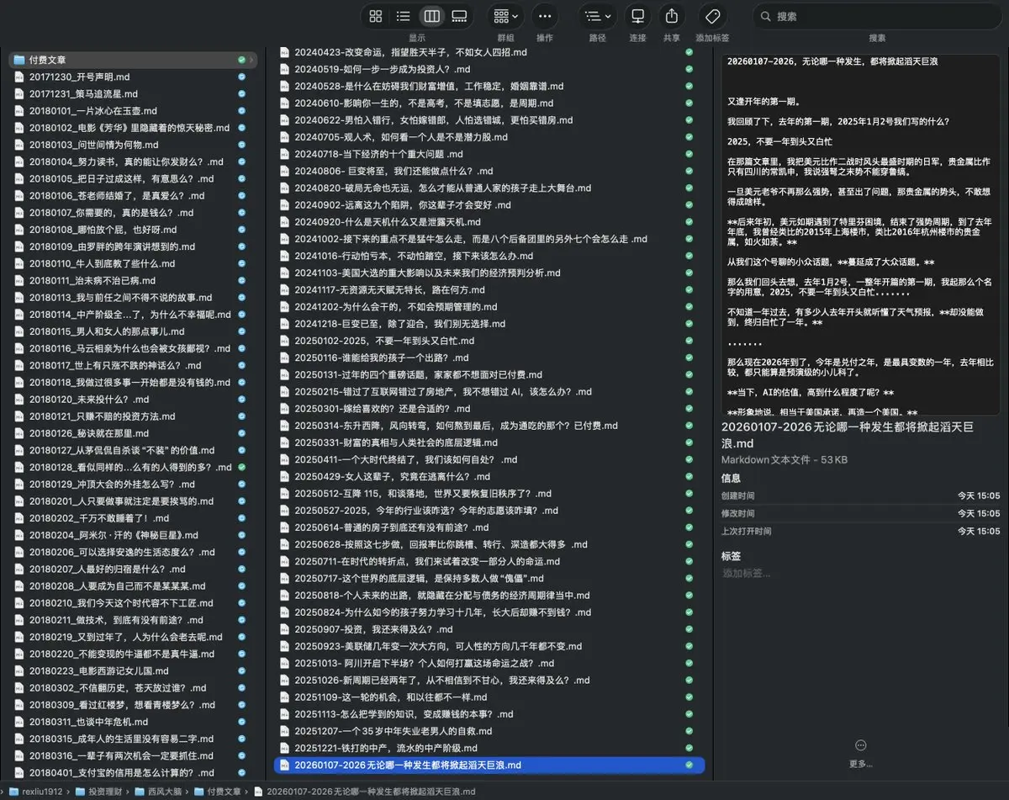The image size is (1009, 800).
Task: Click the 添加标签... field in preview pane
Action: pyautogui.click(x=747, y=573)
